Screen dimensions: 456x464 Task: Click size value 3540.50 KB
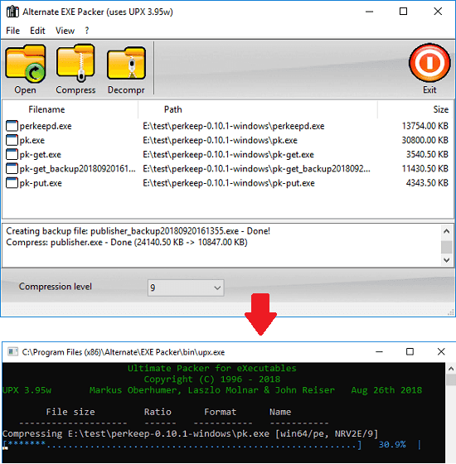(427, 154)
